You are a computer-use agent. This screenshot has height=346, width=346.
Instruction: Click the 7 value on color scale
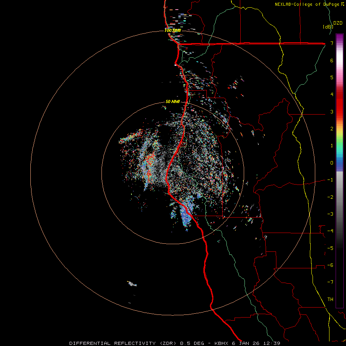332,43
